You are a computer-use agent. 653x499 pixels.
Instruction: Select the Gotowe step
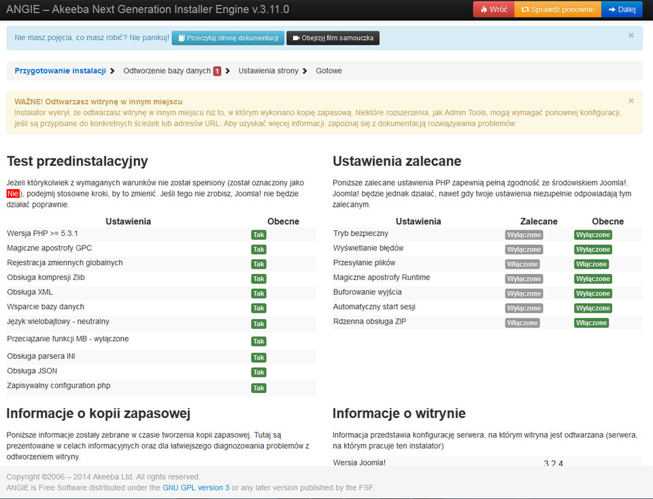click(329, 71)
